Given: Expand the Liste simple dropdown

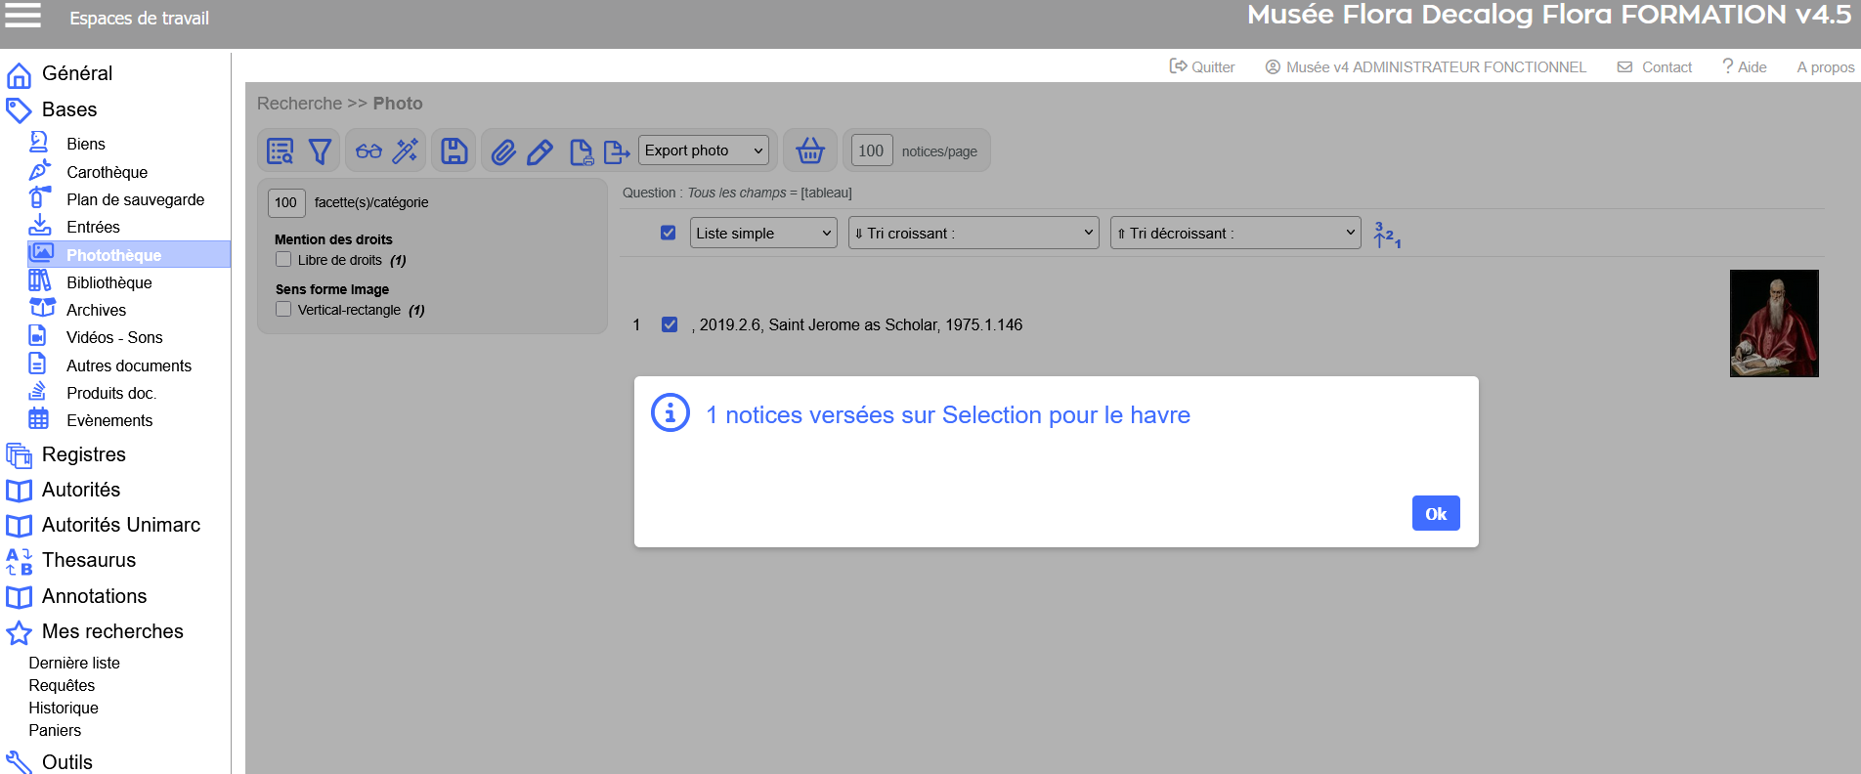Looking at the screenshot, I should pyautogui.click(x=763, y=233).
